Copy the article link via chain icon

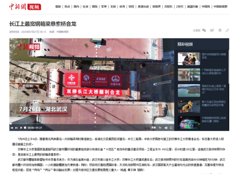coord(227,30)
